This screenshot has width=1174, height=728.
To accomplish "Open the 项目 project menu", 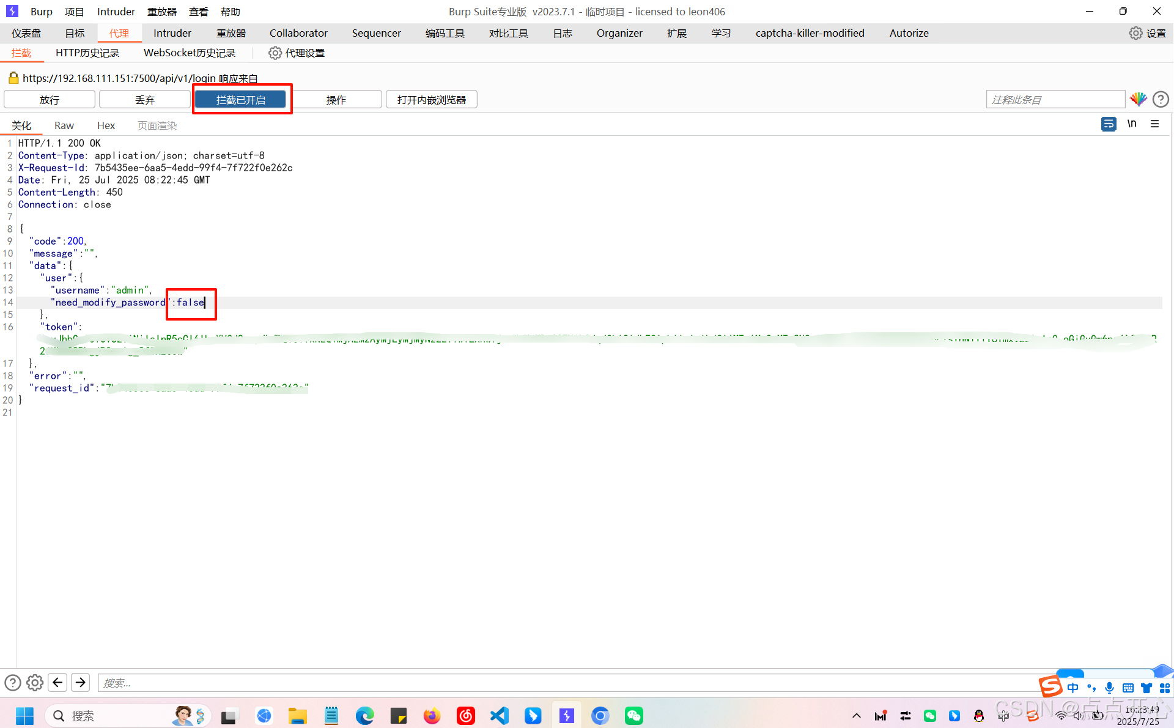I will pyautogui.click(x=75, y=12).
